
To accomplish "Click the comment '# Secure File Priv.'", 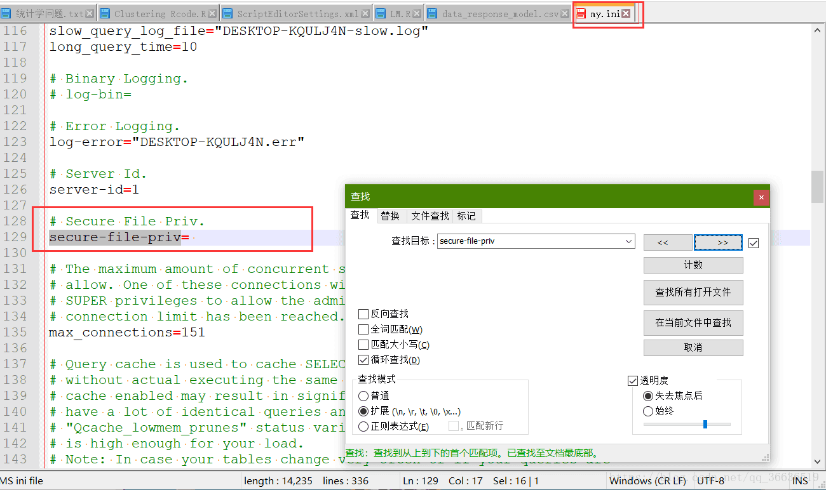I will [x=127, y=222].
